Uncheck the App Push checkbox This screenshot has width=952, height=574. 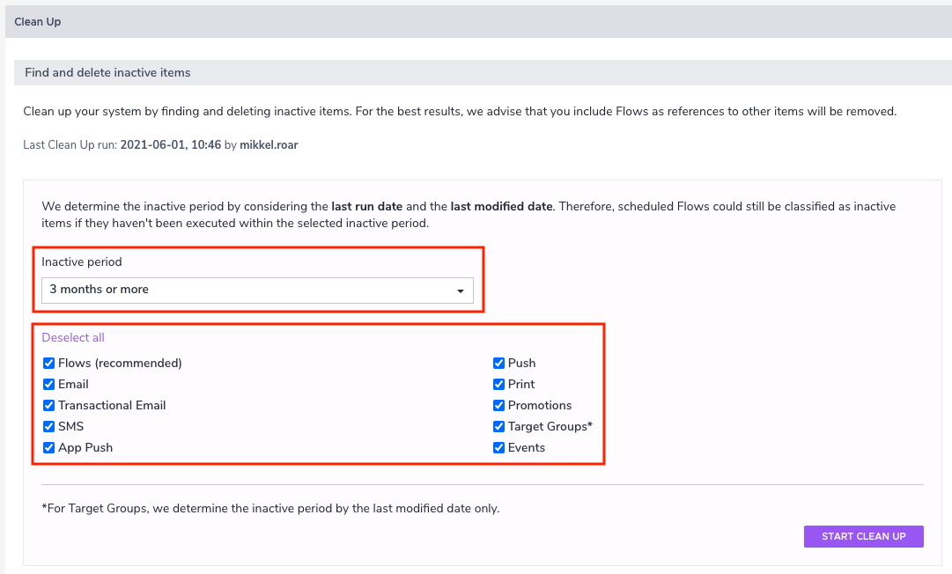(x=49, y=448)
